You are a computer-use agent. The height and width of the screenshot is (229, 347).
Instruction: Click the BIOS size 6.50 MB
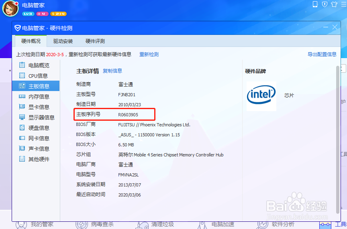(x=126, y=145)
